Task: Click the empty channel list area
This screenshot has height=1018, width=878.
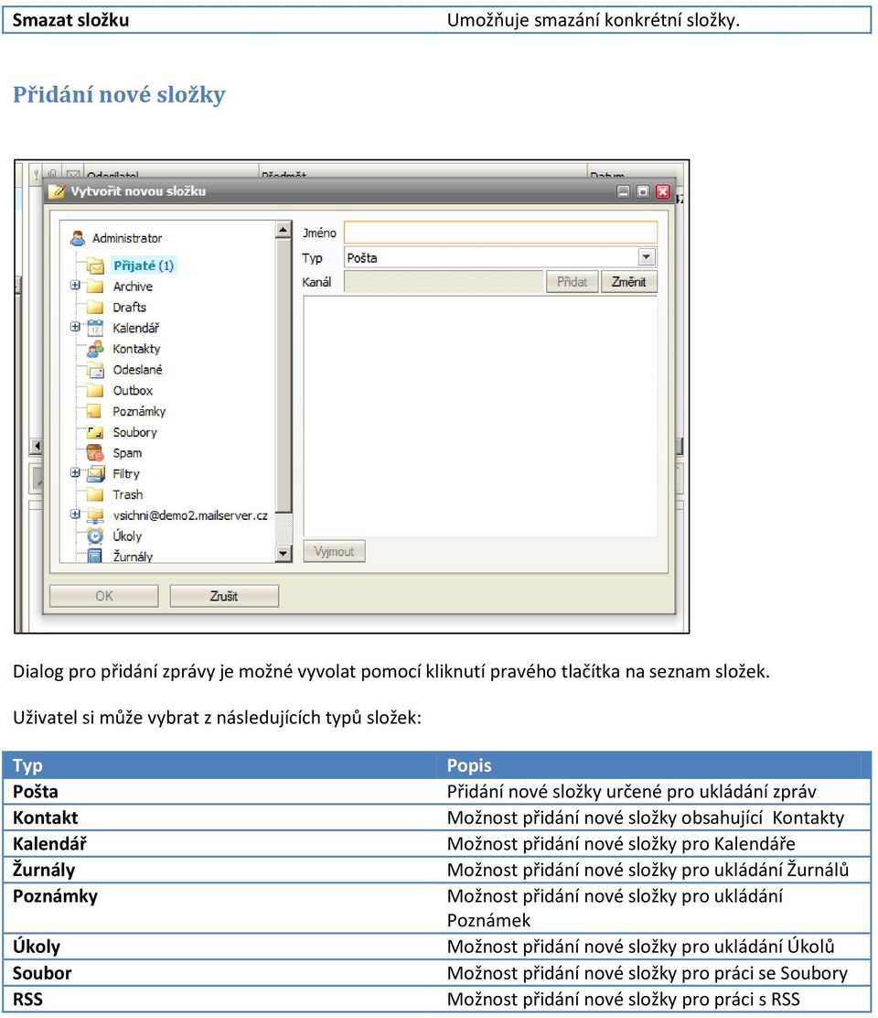Action: tap(480, 417)
